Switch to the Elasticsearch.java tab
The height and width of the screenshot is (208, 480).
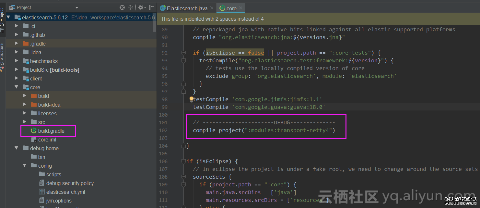click(x=187, y=8)
